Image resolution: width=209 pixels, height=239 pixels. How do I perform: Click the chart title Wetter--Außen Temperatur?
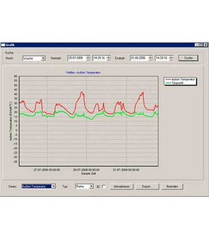point(83,72)
